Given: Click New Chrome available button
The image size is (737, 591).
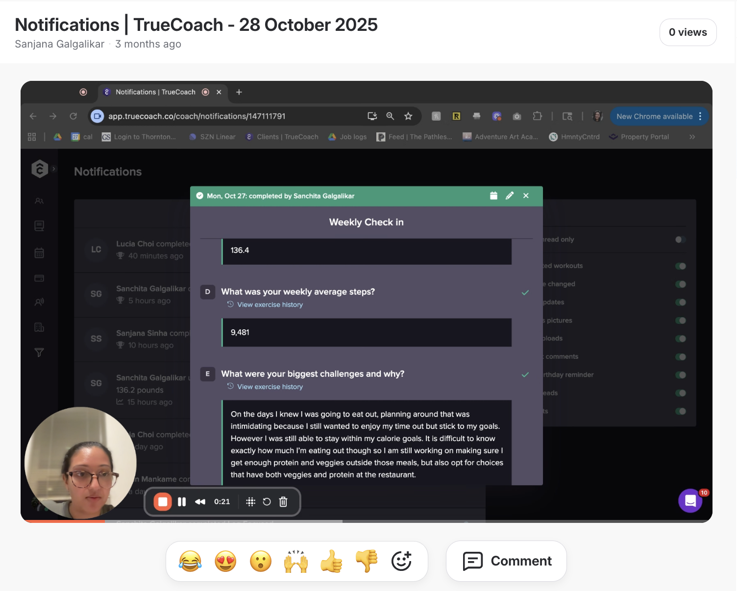Looking at the screenshot, I should 659,116.
